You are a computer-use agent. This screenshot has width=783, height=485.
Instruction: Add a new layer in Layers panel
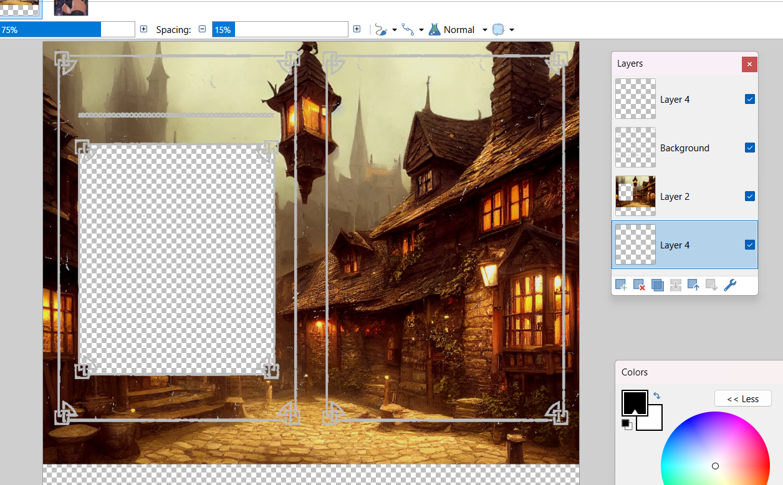pyautogui.click(x=621, y=285)
